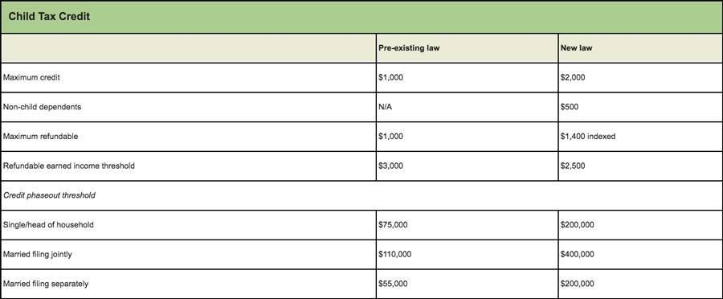Click the Child Tax Credit title header
This screenshot has height=299, width=723.
pos(49,17)
